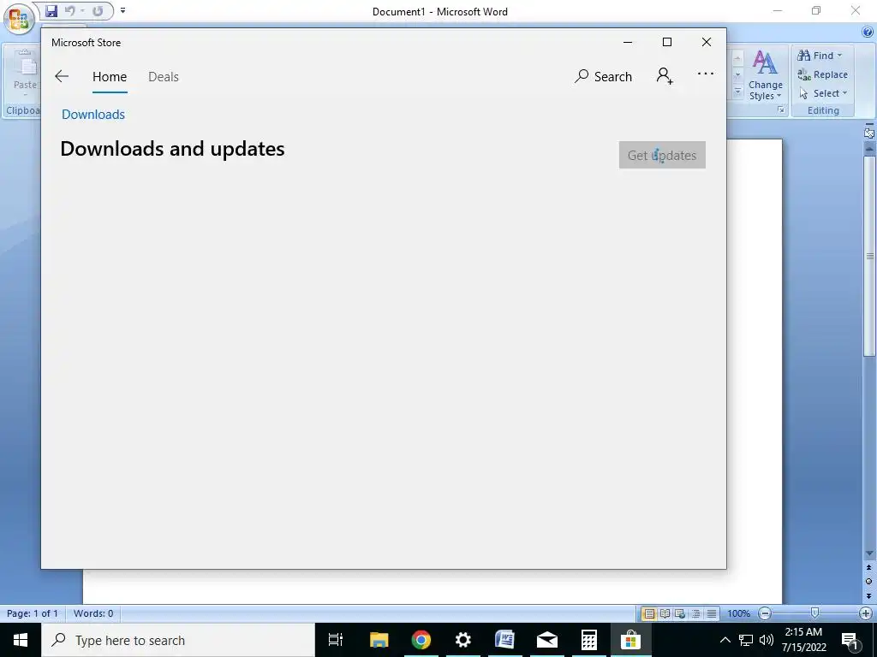
Task: Click the zoom slider handle
Action: point(815,613)
